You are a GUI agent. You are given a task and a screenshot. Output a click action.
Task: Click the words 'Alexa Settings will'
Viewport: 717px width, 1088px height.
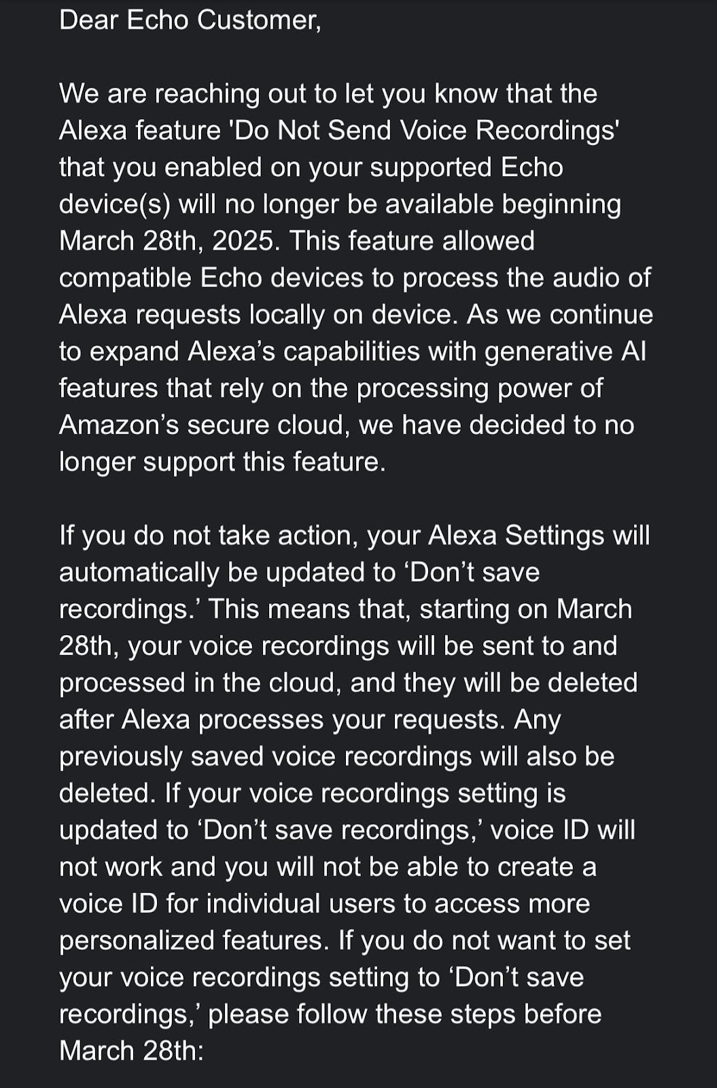[539, 535]
